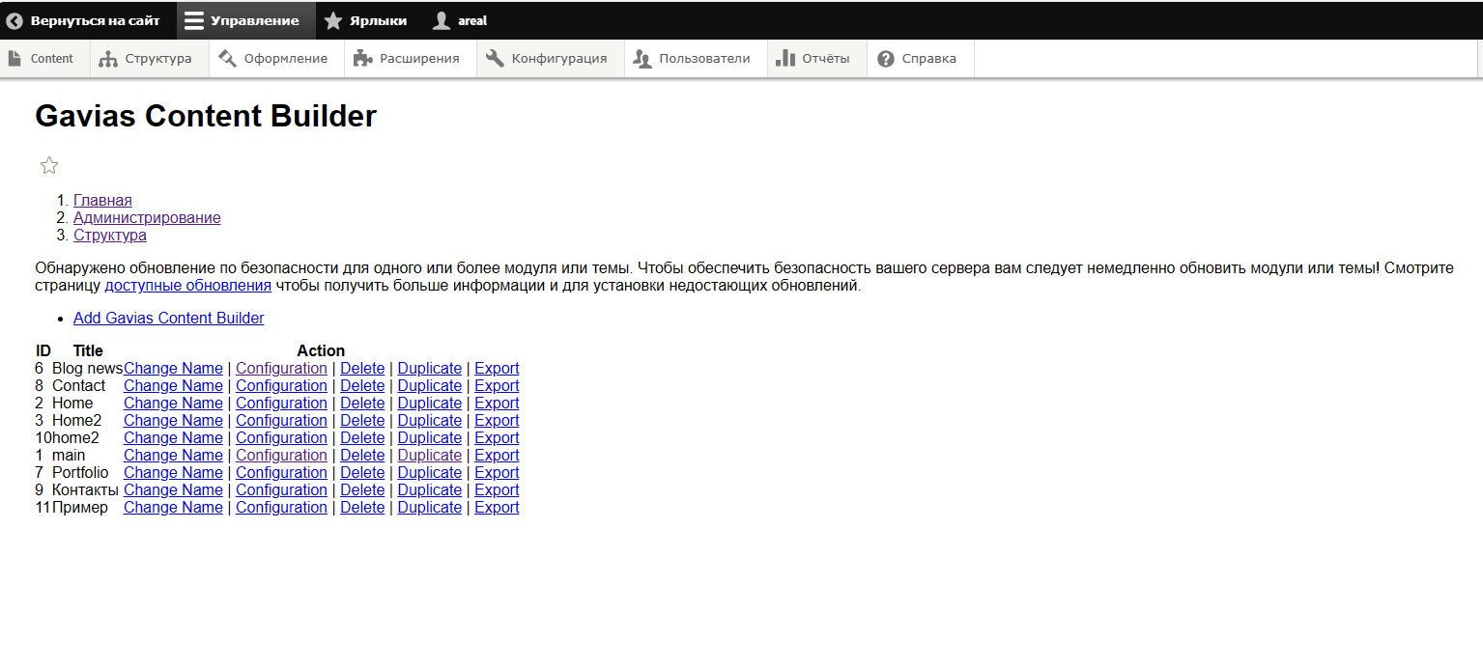This screenshot has height=669, width=1483.
Task: Click the hamburger icon next to Управление
Action: [194, 20]
